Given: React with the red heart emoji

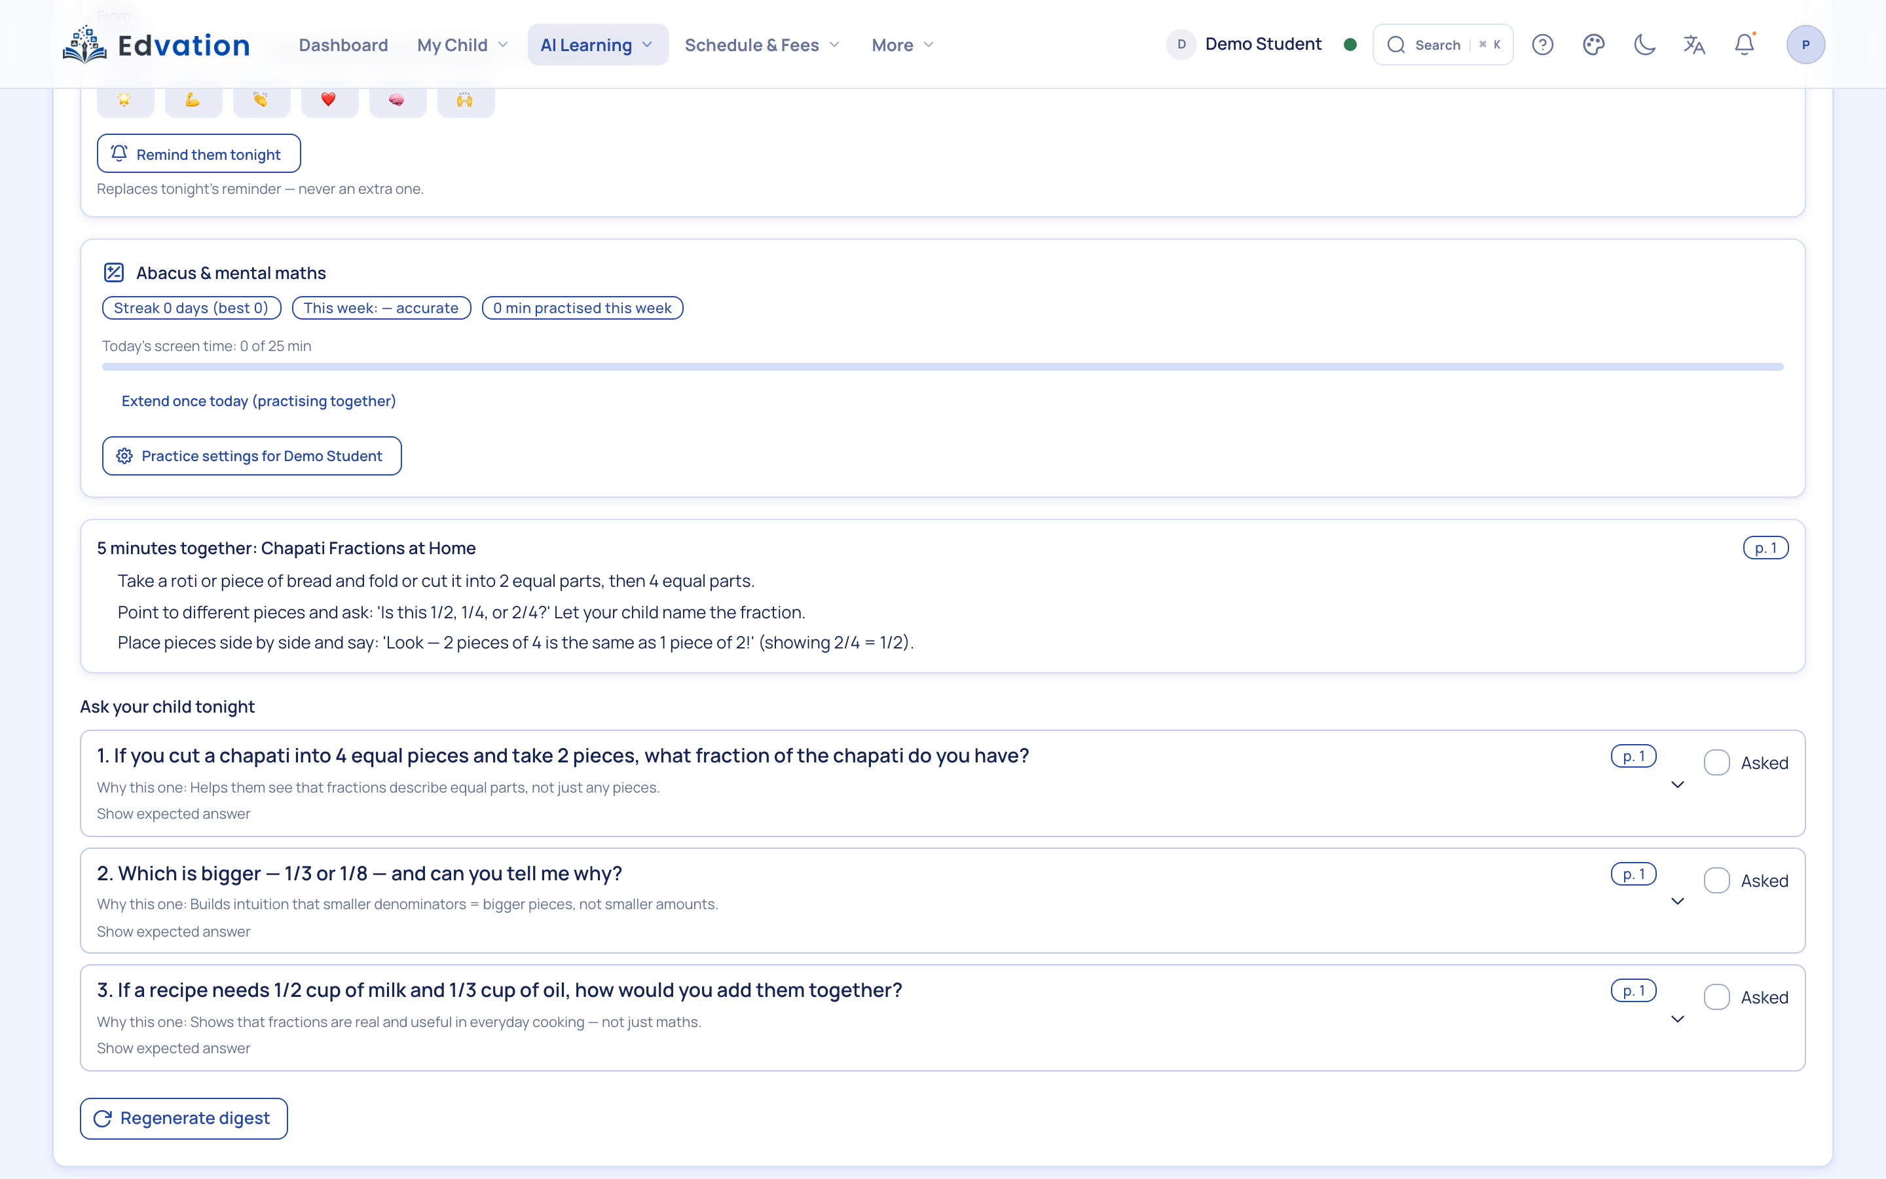Looking at the screenshot, I should click(329, 100).
